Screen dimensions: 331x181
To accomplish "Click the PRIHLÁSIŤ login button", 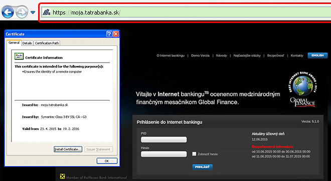I will 202,167.
